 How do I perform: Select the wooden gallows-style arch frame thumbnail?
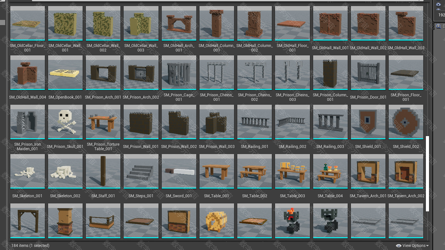pos(27,220)
